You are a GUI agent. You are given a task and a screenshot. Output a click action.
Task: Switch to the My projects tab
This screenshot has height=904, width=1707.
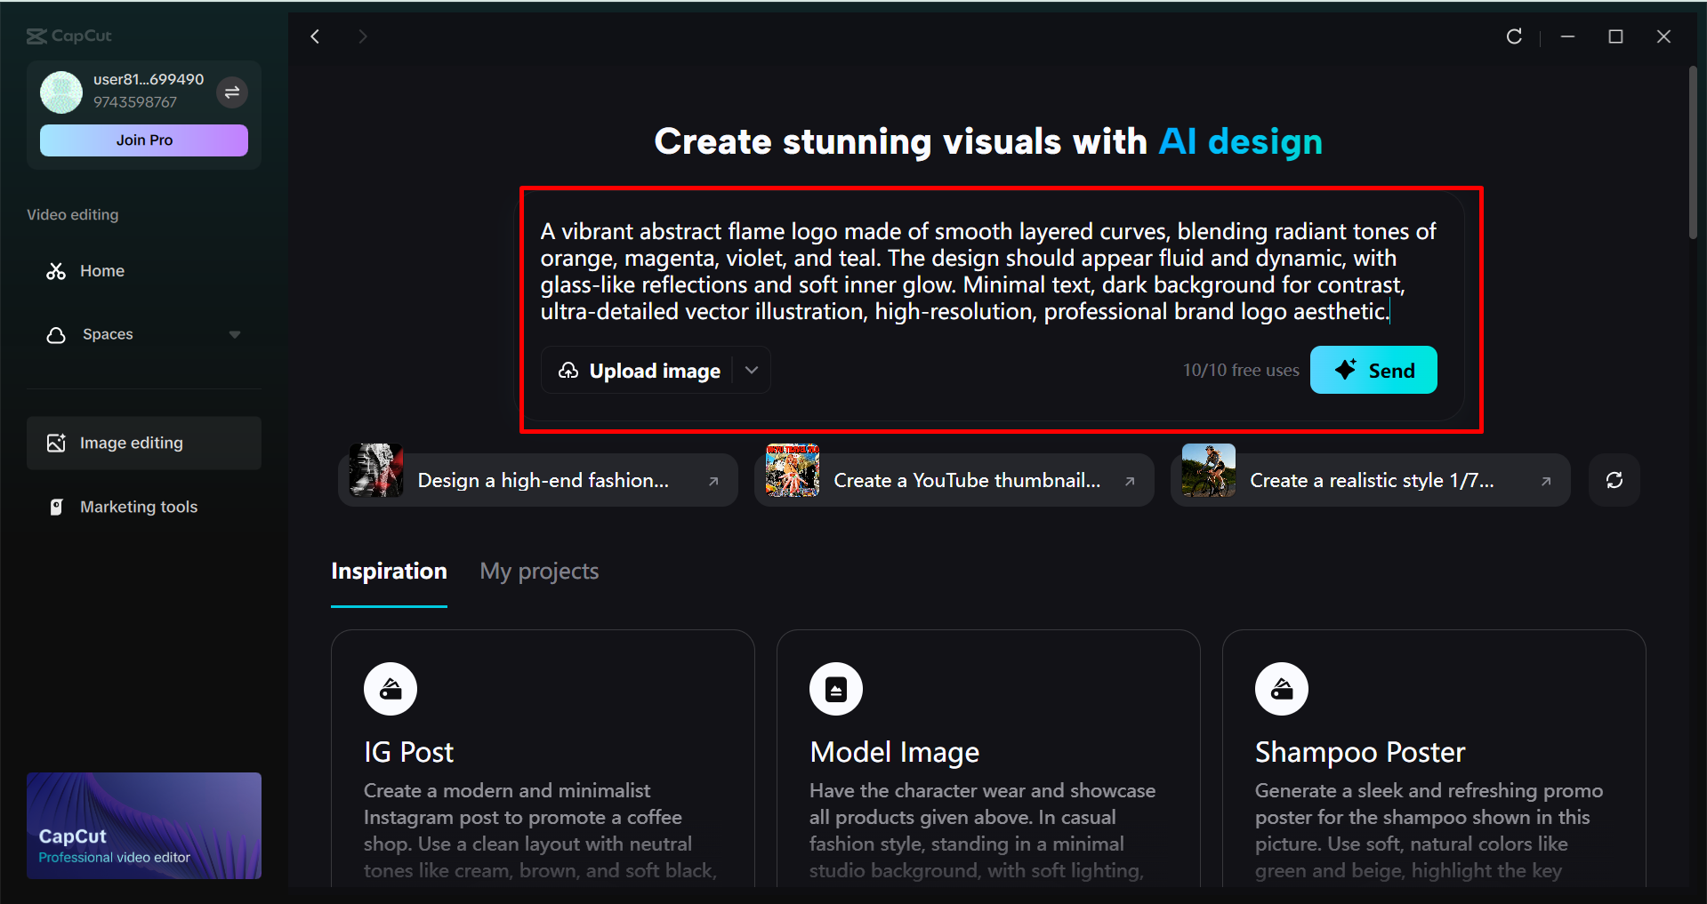[x=539, y=571]
